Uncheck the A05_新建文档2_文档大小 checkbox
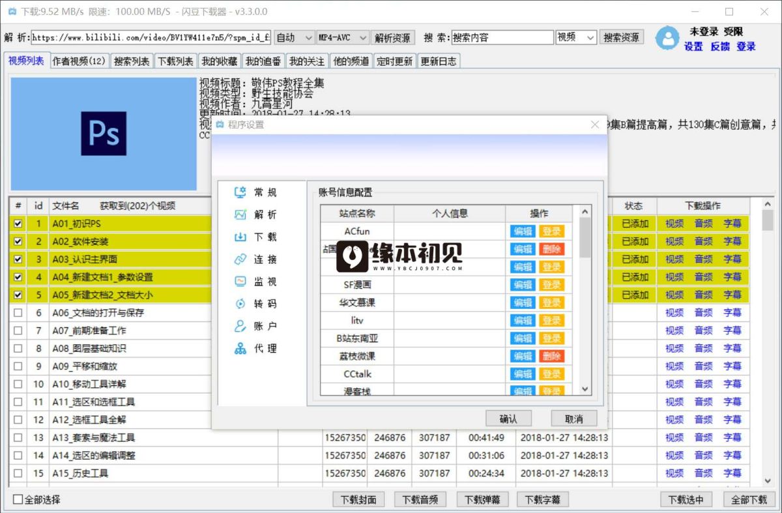 18,295
